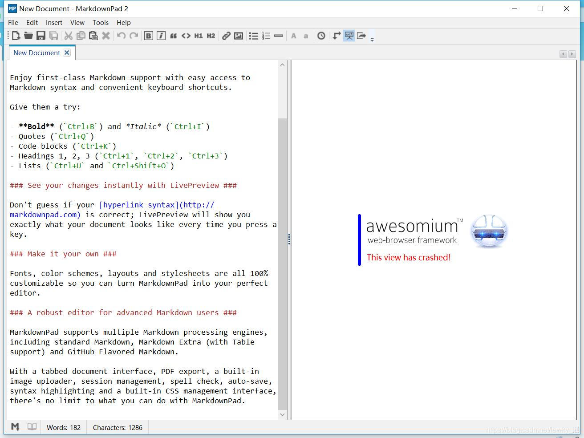Click the Characters: 1286 status entry
Image resolution: width=584 pixels, height=438 pixels.
click(118, 427)
